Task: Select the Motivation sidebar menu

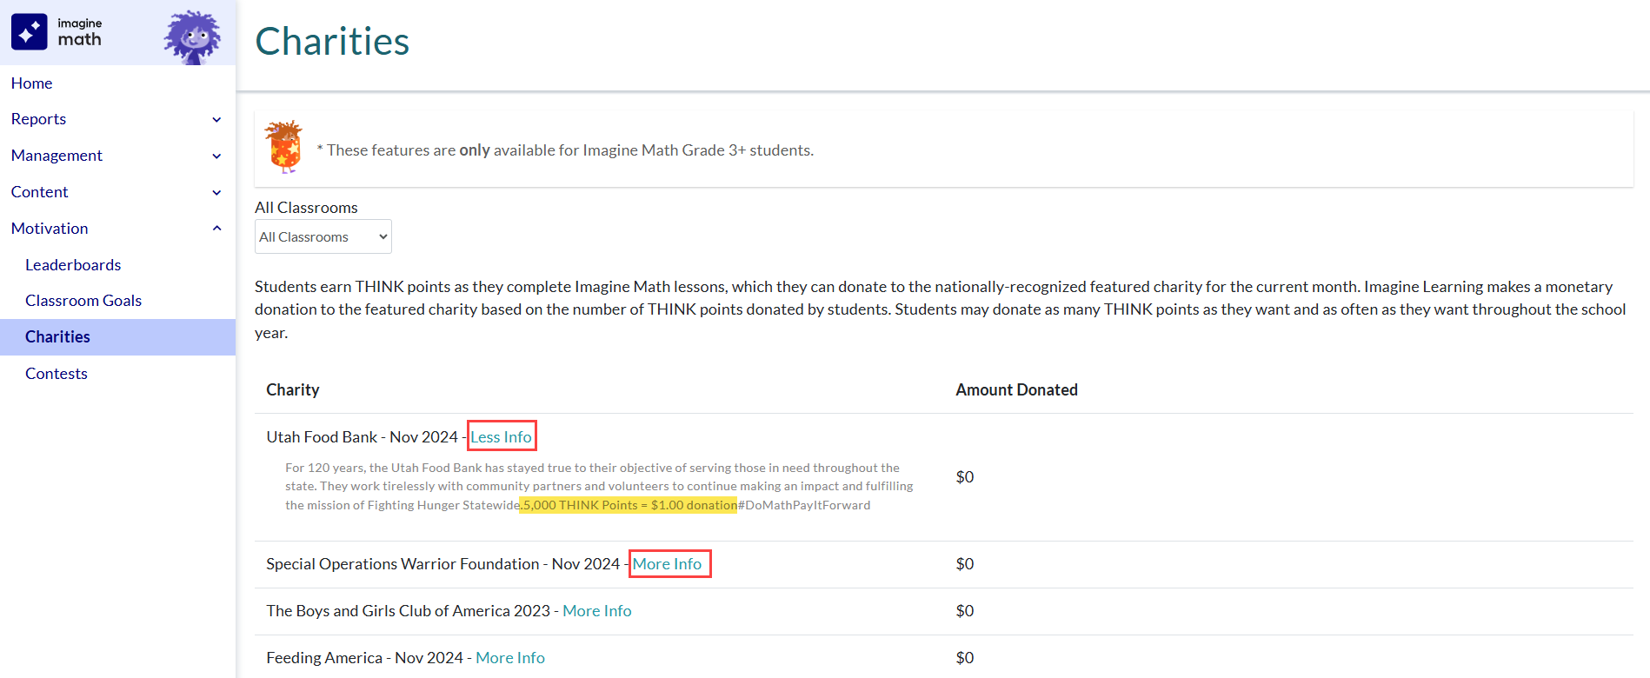Action: pos(50,229)
